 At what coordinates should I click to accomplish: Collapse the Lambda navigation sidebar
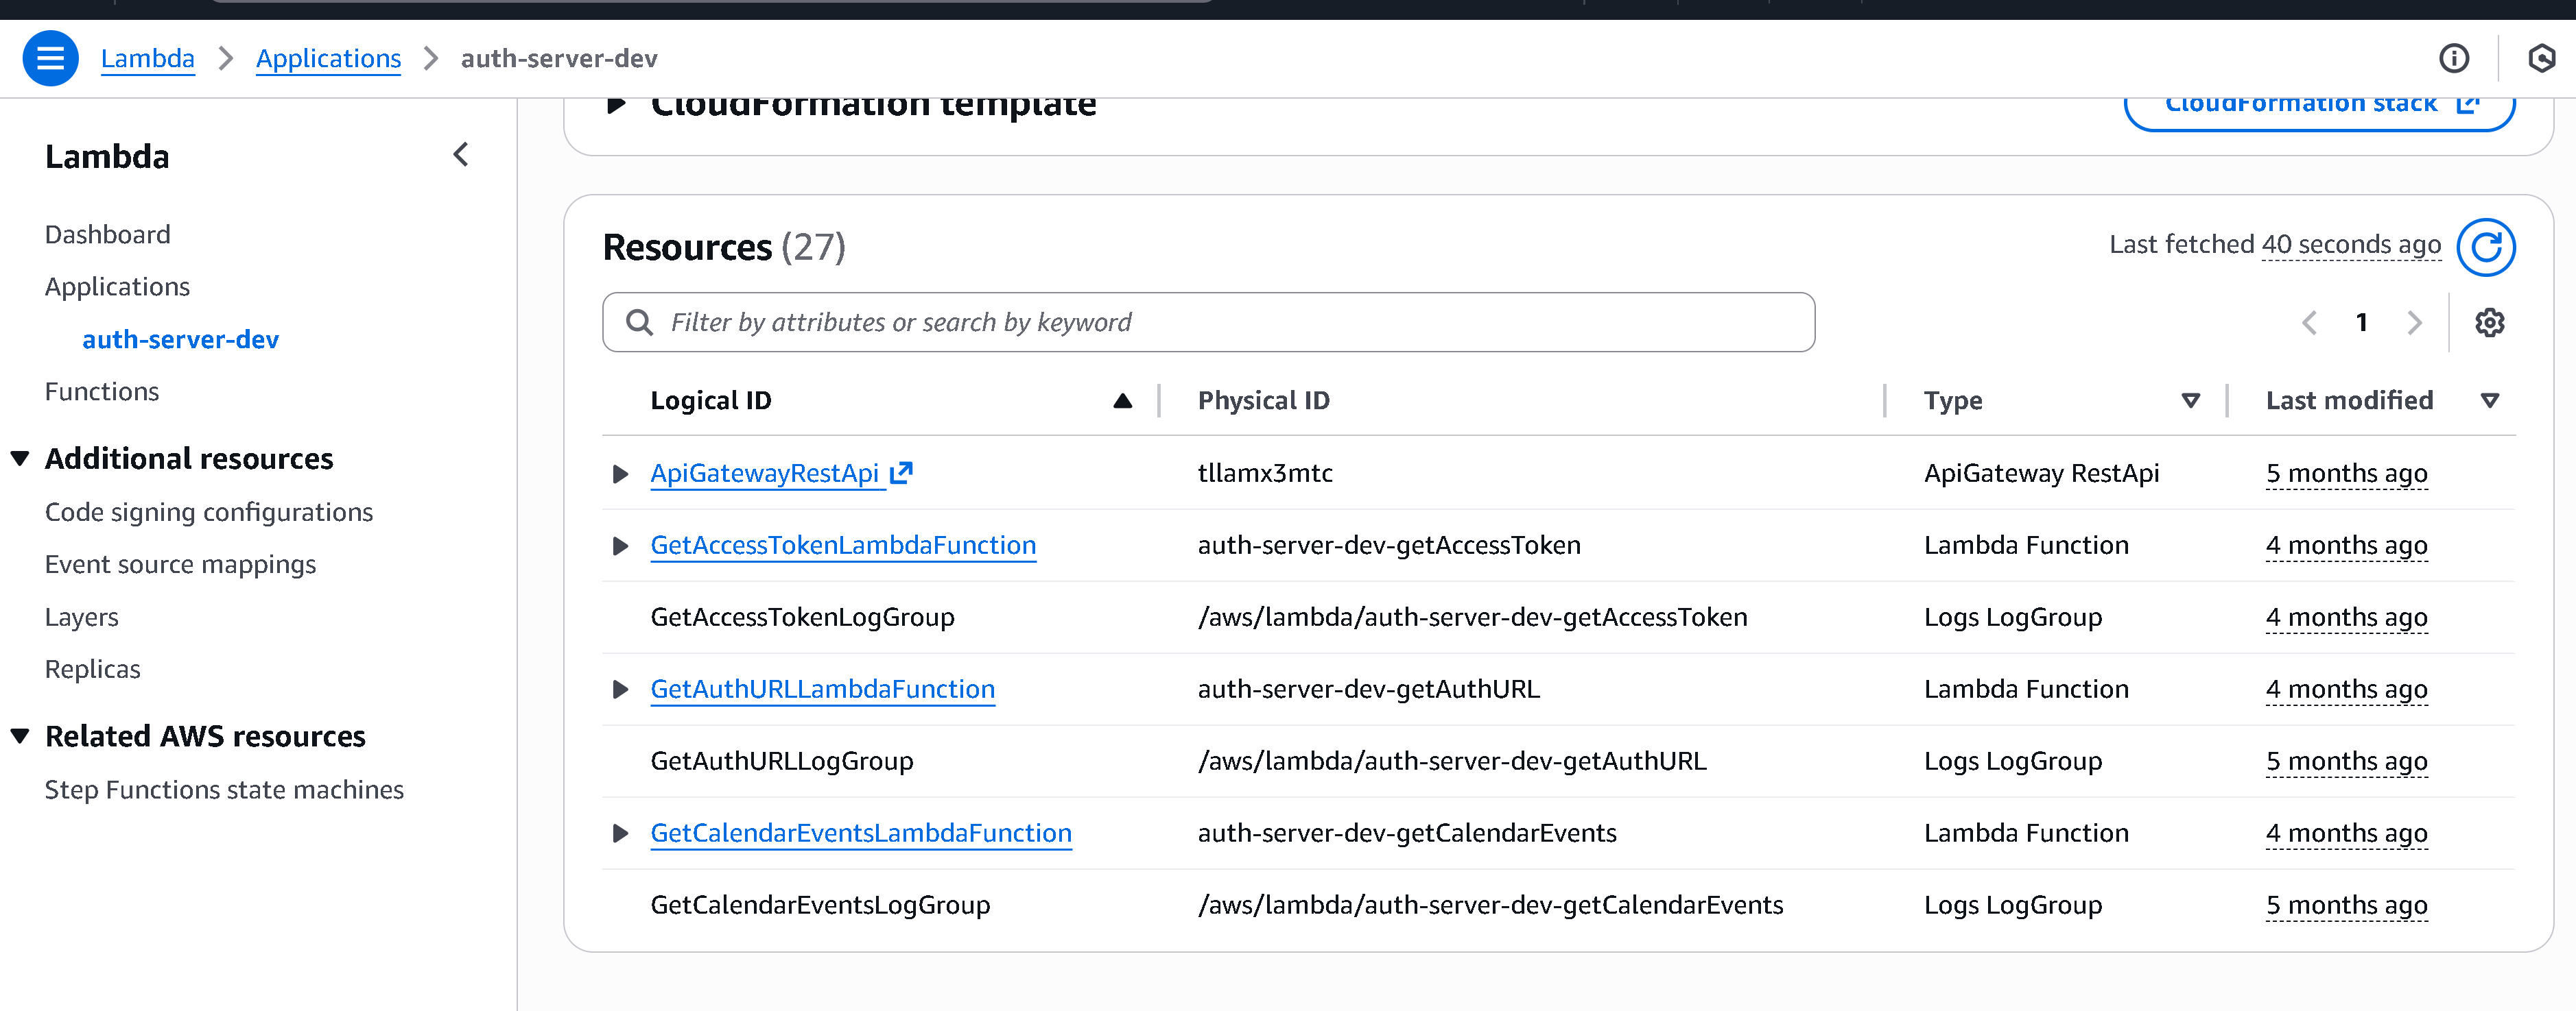point(461,155)
